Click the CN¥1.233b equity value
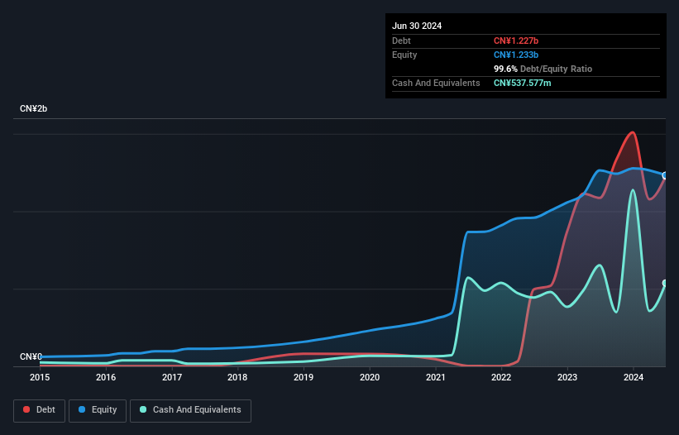The height and width of the screenshot is (435, 679). coord(516,55)
